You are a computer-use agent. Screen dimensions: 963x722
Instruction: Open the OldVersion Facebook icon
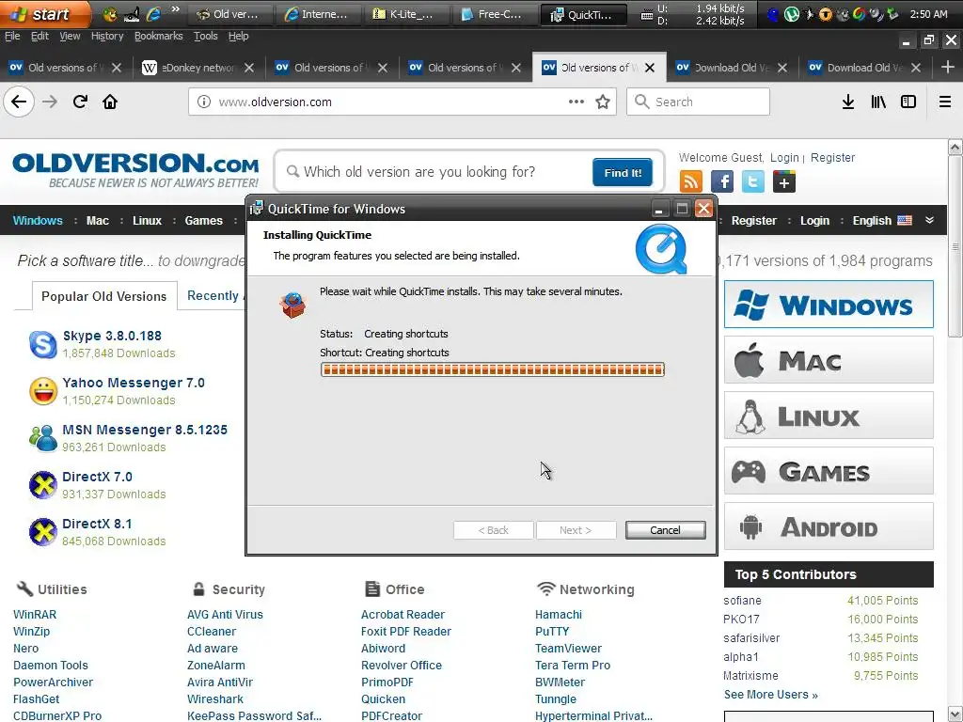(722, 181)
